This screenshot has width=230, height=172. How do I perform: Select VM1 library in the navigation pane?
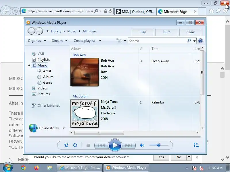pyautogui.click(x=38, y=54)
